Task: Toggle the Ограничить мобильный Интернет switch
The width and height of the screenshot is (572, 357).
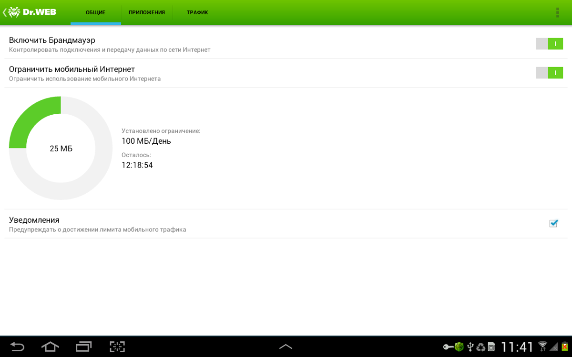Action: 549,73
